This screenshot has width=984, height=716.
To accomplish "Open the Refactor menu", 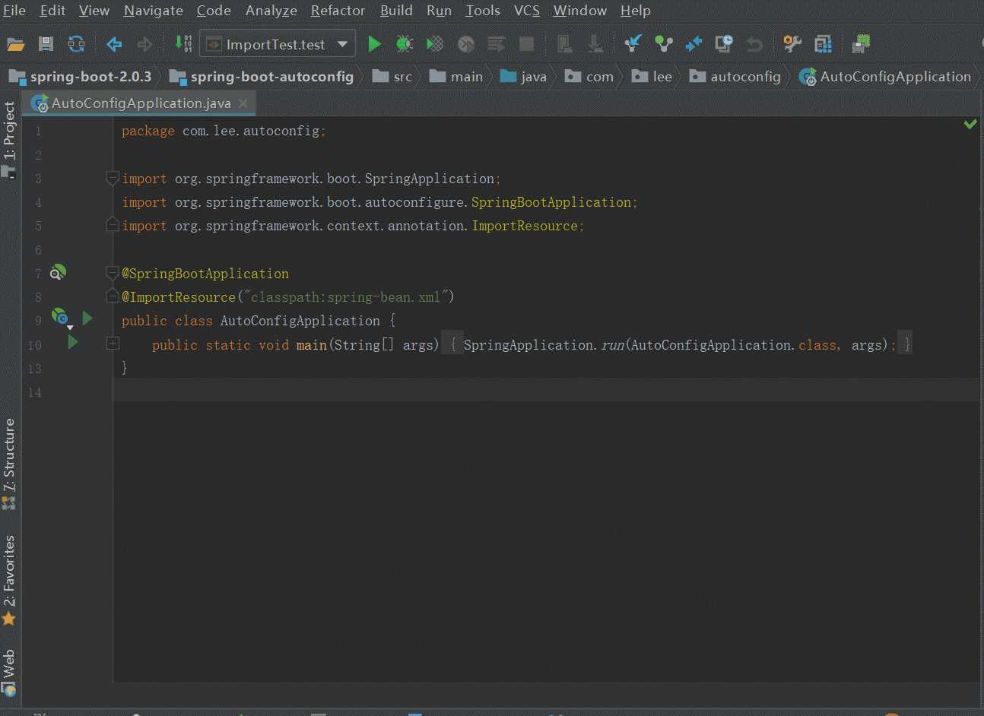I will click(338, 11).
